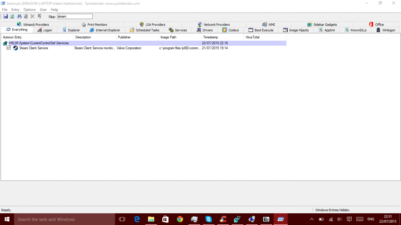Image resolution: width=401 pixels, height=225 pixels.
Task: Sort by the Autorun Entry column header
Action: [37, 37]
